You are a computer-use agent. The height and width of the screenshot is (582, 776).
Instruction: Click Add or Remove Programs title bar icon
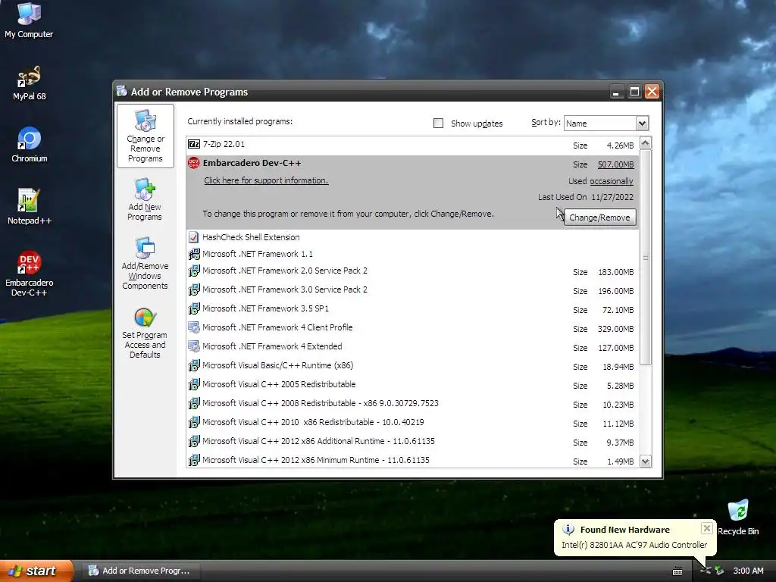(x=122, y=91)
